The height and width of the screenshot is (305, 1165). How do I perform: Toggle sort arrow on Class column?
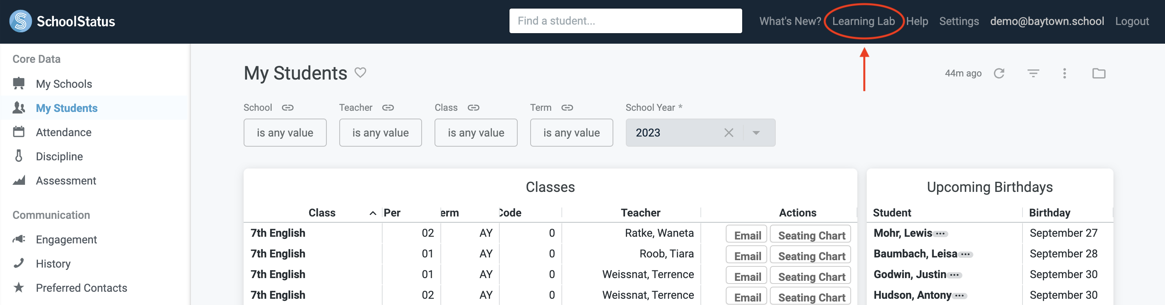click(373, 213)
